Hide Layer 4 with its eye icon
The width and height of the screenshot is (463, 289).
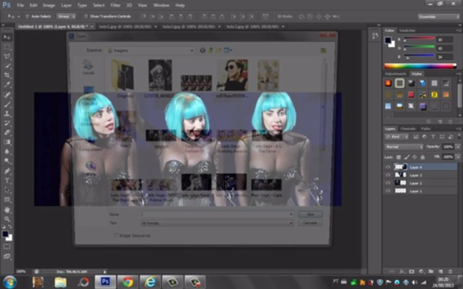click(388, 167)
